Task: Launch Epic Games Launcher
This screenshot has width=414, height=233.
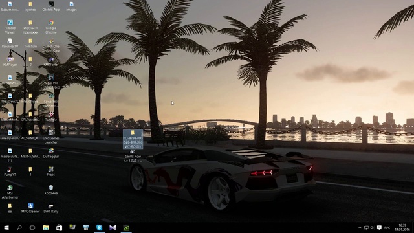Action: click(x=51, y=137)
